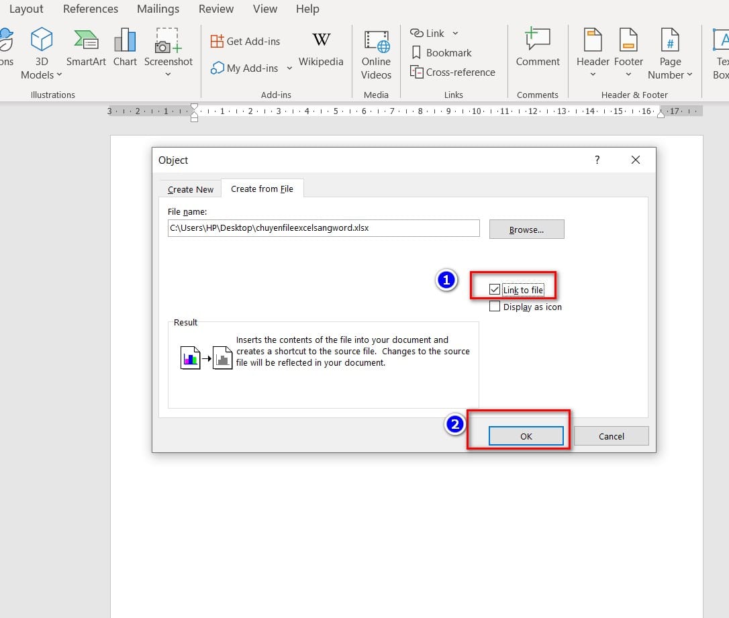Open Get Add-ins store
The height and width of the screenshot is (618, 729).
(245, 42)
